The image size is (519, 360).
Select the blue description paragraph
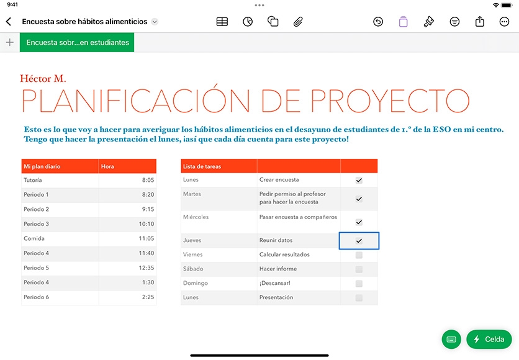coord(263,134)
